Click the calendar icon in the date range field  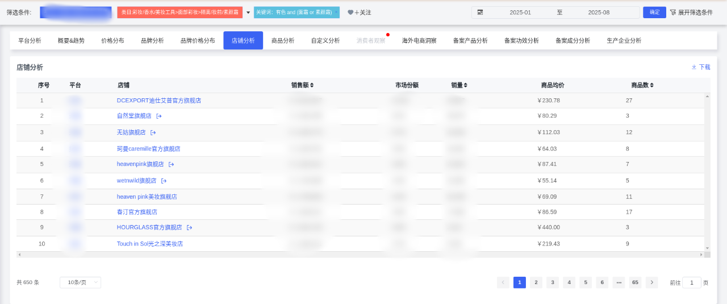(480, 12)
